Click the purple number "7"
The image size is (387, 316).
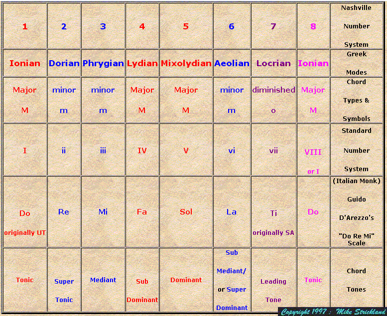[273, 26]
